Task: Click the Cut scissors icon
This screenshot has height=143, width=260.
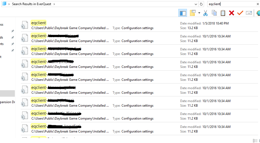Action: coord(205,13)
